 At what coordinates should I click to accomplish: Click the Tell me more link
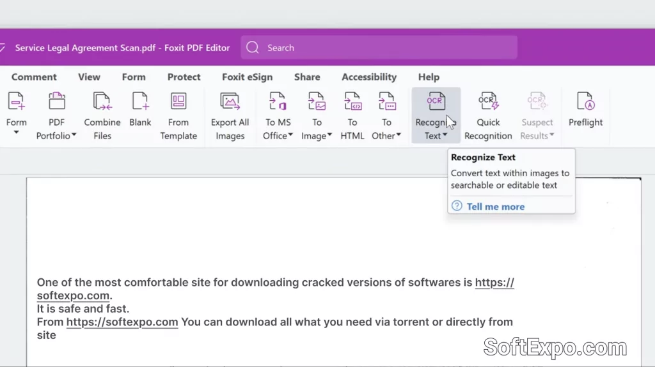point(496,207)
